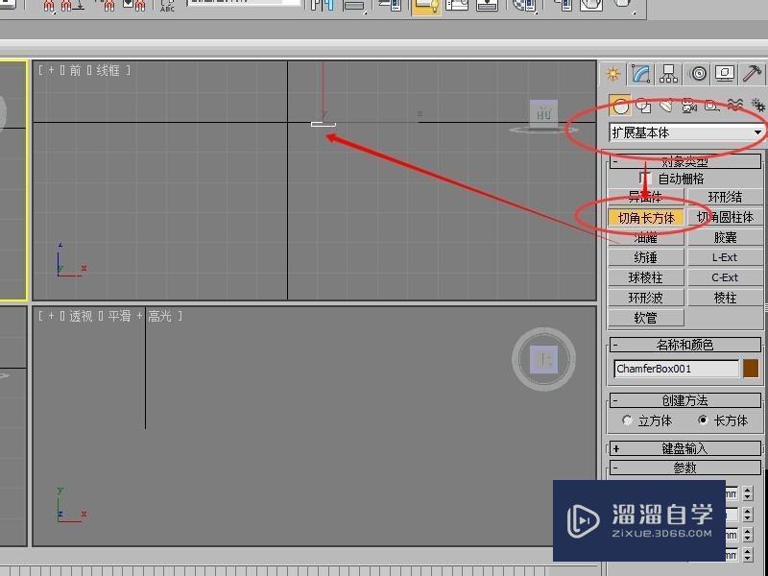This screenshot has height=576, width=768.
Task: Click the 环形结 object button
Action: (x=726, y=197)
